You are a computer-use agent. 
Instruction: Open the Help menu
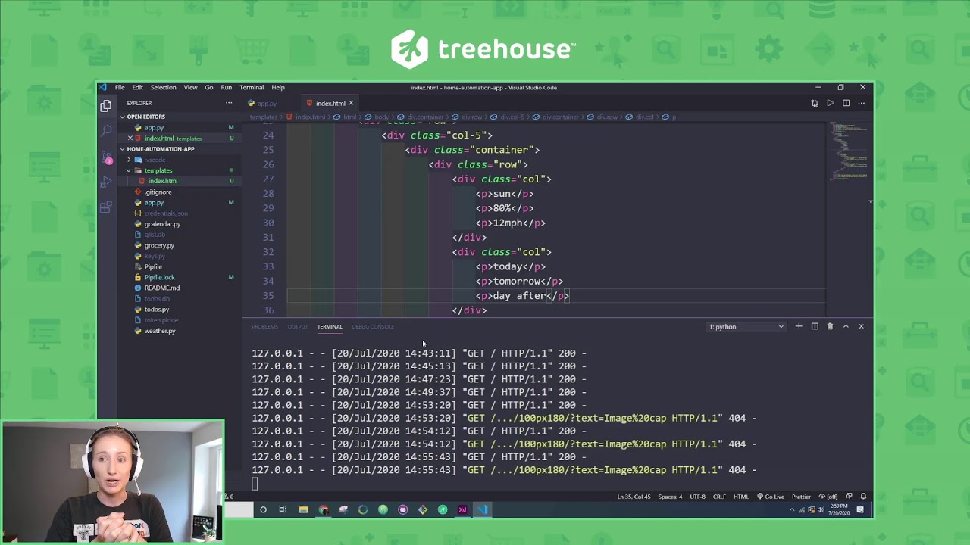tap(278, 87)
